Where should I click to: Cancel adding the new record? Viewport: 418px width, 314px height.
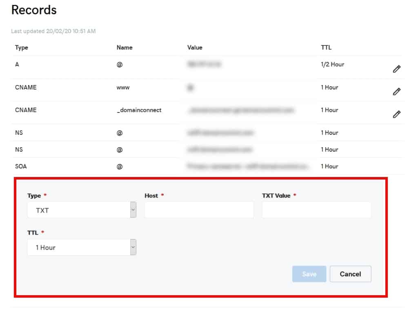click(x=350, y=274)
